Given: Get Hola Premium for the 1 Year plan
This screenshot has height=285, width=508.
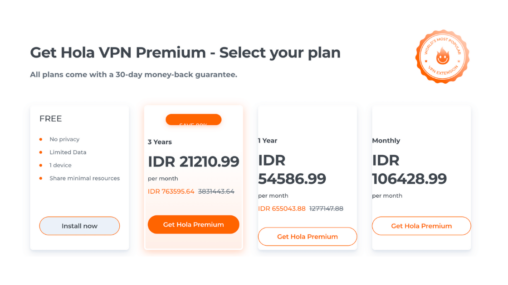Looking at the screenshot, I should click(308, 237).
